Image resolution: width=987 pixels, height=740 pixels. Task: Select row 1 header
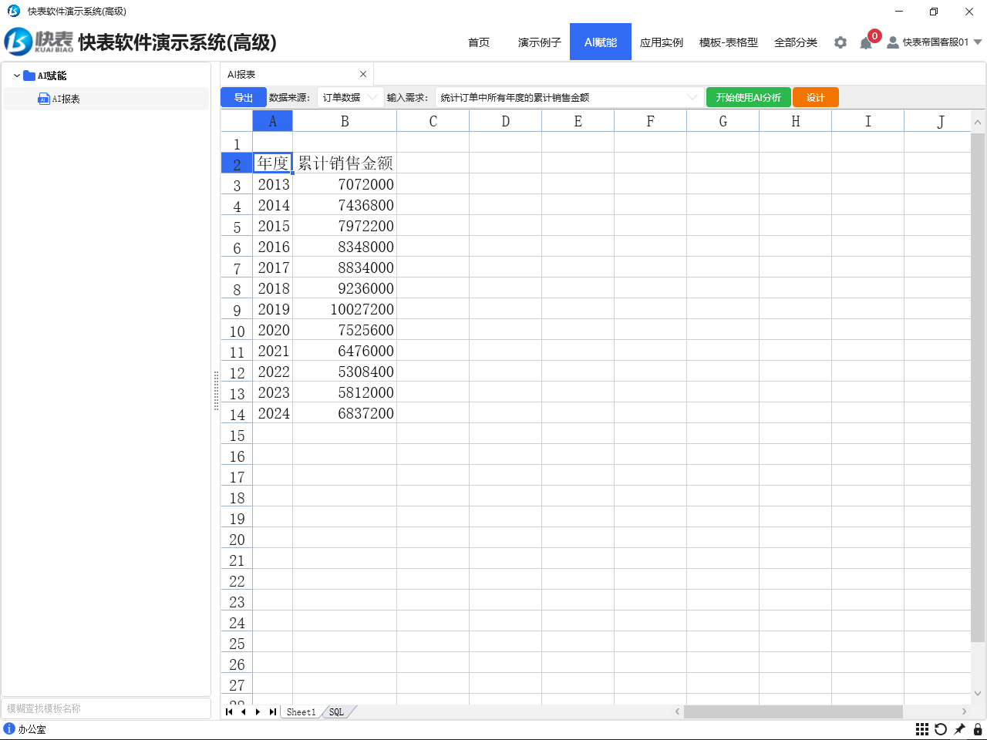[x=237, y=143]
